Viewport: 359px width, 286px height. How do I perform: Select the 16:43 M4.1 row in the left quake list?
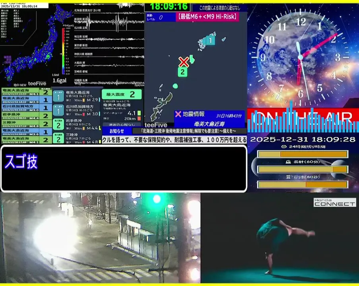[27, 92]
